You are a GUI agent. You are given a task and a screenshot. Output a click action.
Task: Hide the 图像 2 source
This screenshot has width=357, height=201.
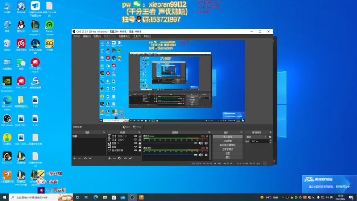[x=136, y=143]
